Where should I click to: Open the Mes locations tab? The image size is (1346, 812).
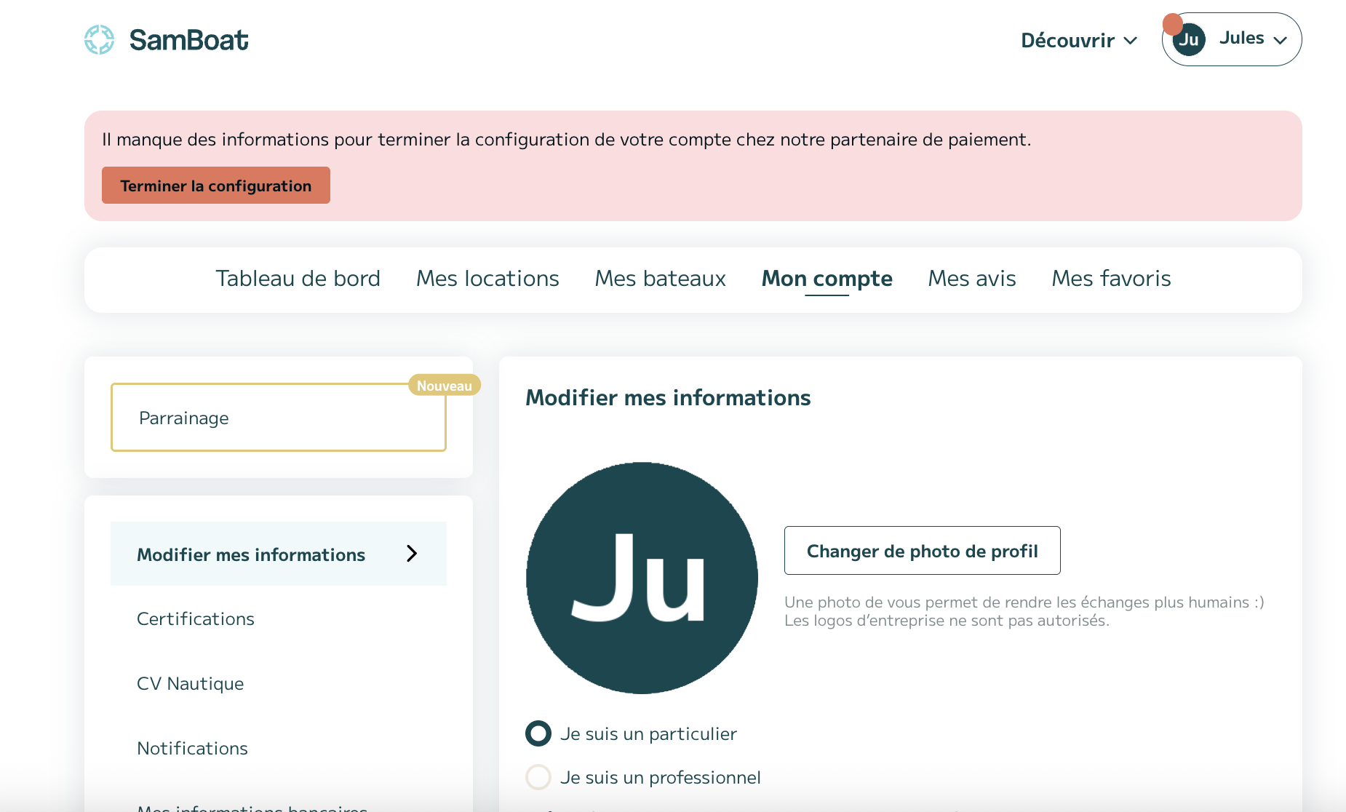point(487,279)
